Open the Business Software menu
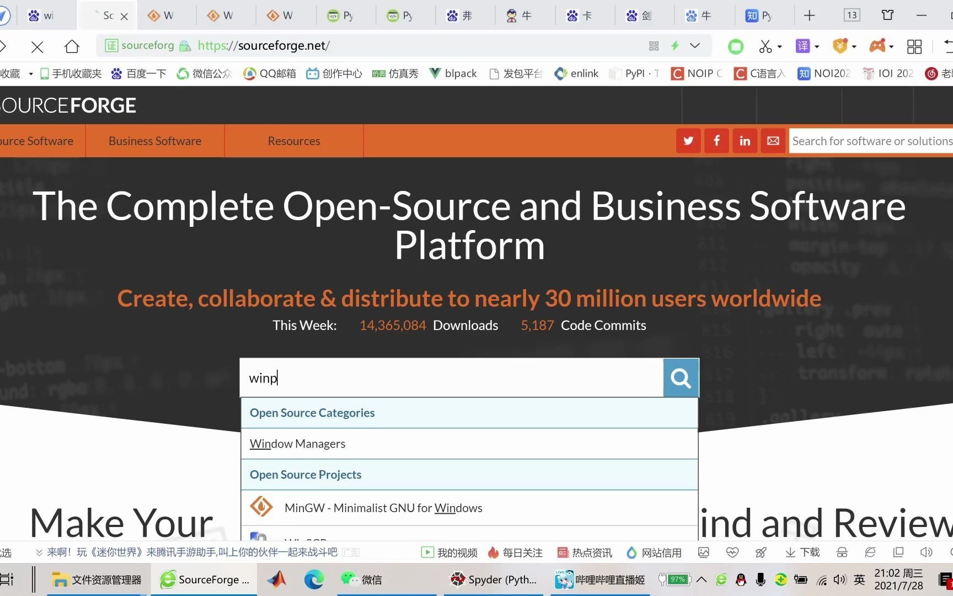This screenshot has width=953, height=596. (155, 141)
